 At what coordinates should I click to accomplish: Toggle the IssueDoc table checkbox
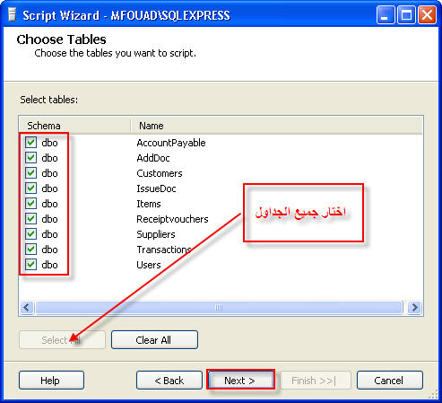[30, 188]
